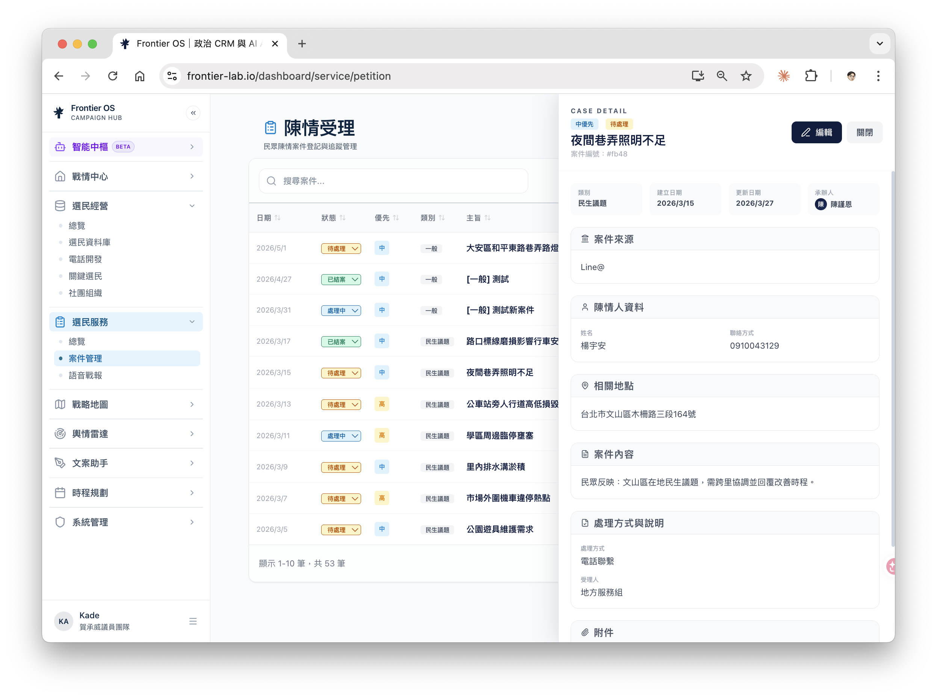Image resolution: width=937 pixels, height=698 pixels.
Task: Expand the 戰略地圖 menu
Action: (126, 404)
